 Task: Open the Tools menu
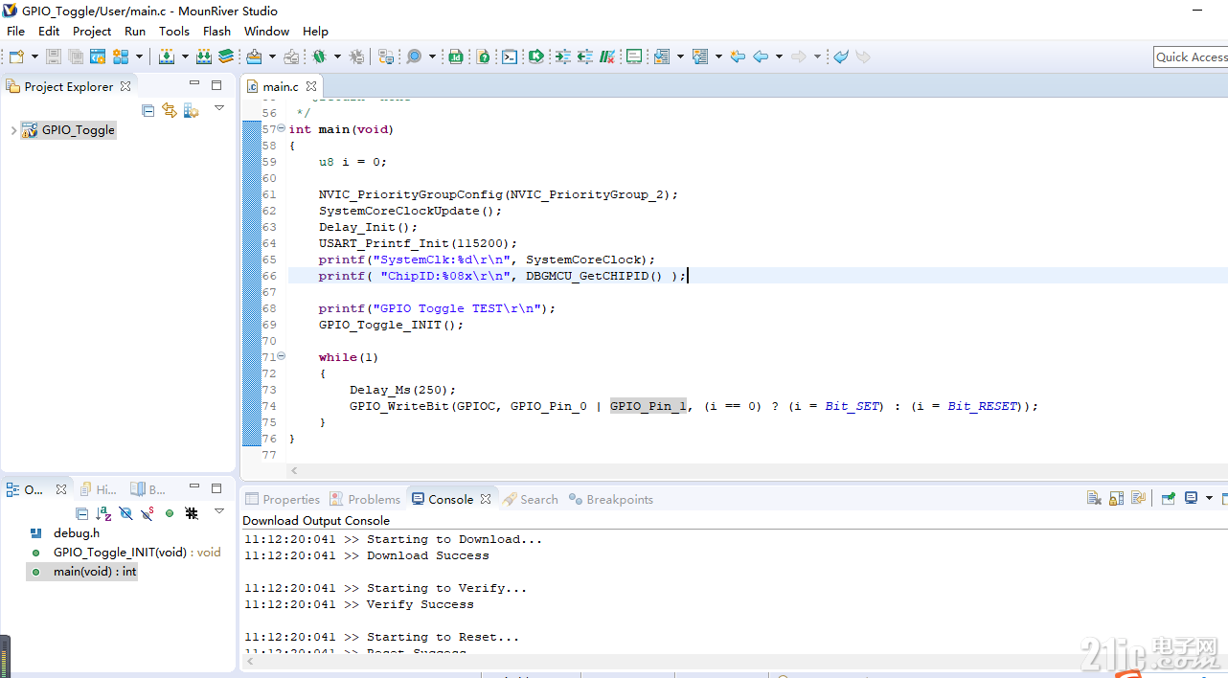173,31
